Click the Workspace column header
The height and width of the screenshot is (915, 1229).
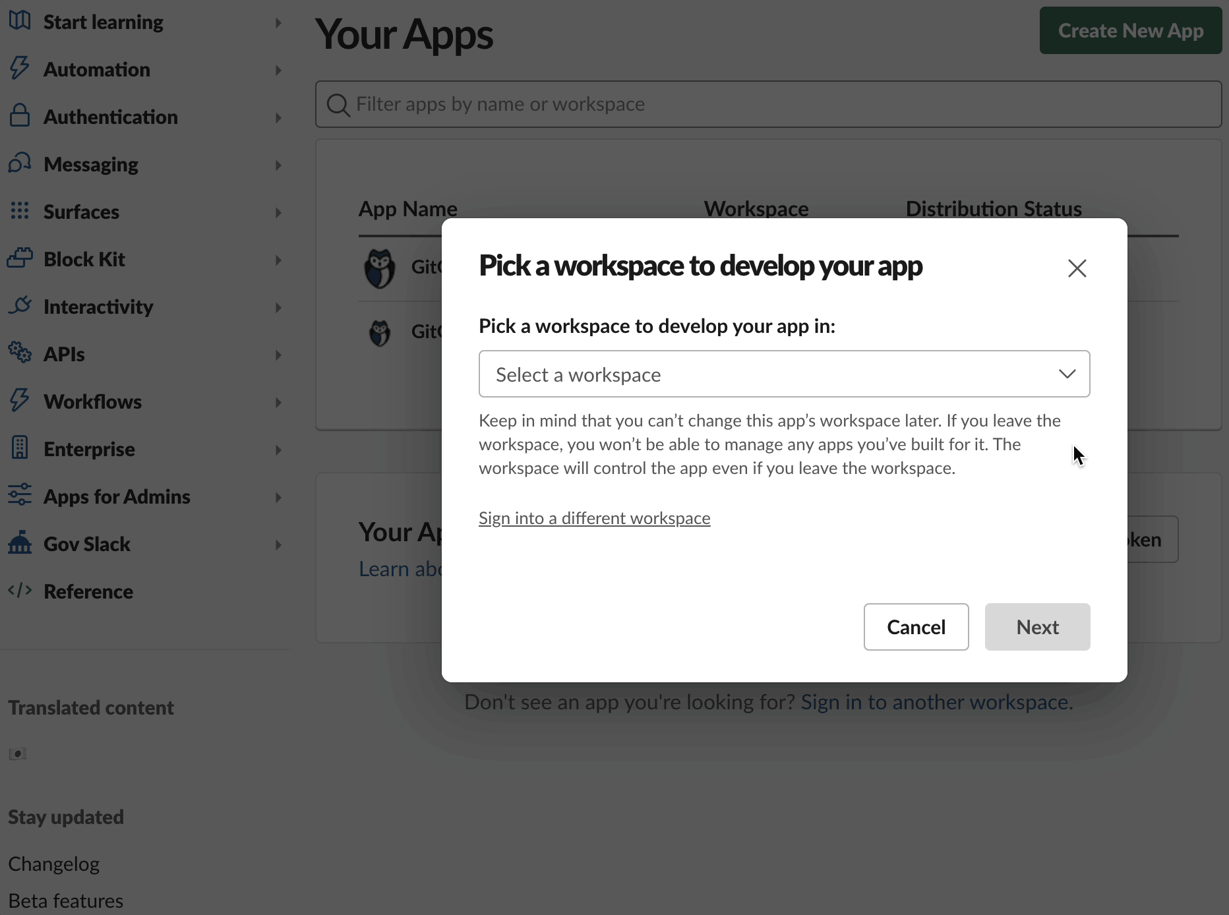pyautogui.click(x=756, y=209)
